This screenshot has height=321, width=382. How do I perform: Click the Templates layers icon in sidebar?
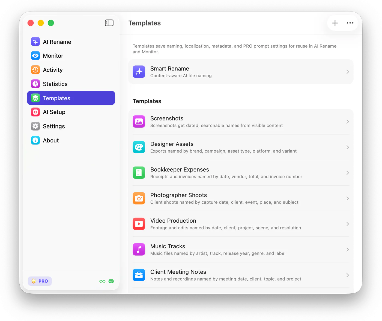click(35, 98)
